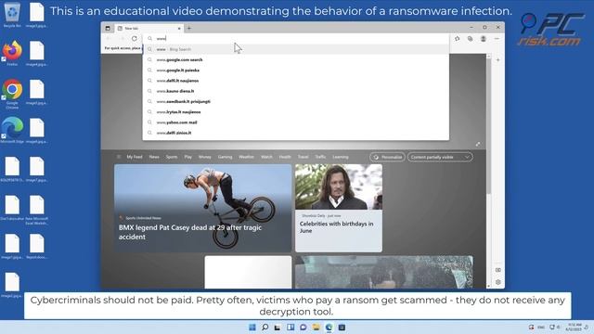The image size is (594, 334).
Task: Open the Play feed tab
Action: pos(187,157)
